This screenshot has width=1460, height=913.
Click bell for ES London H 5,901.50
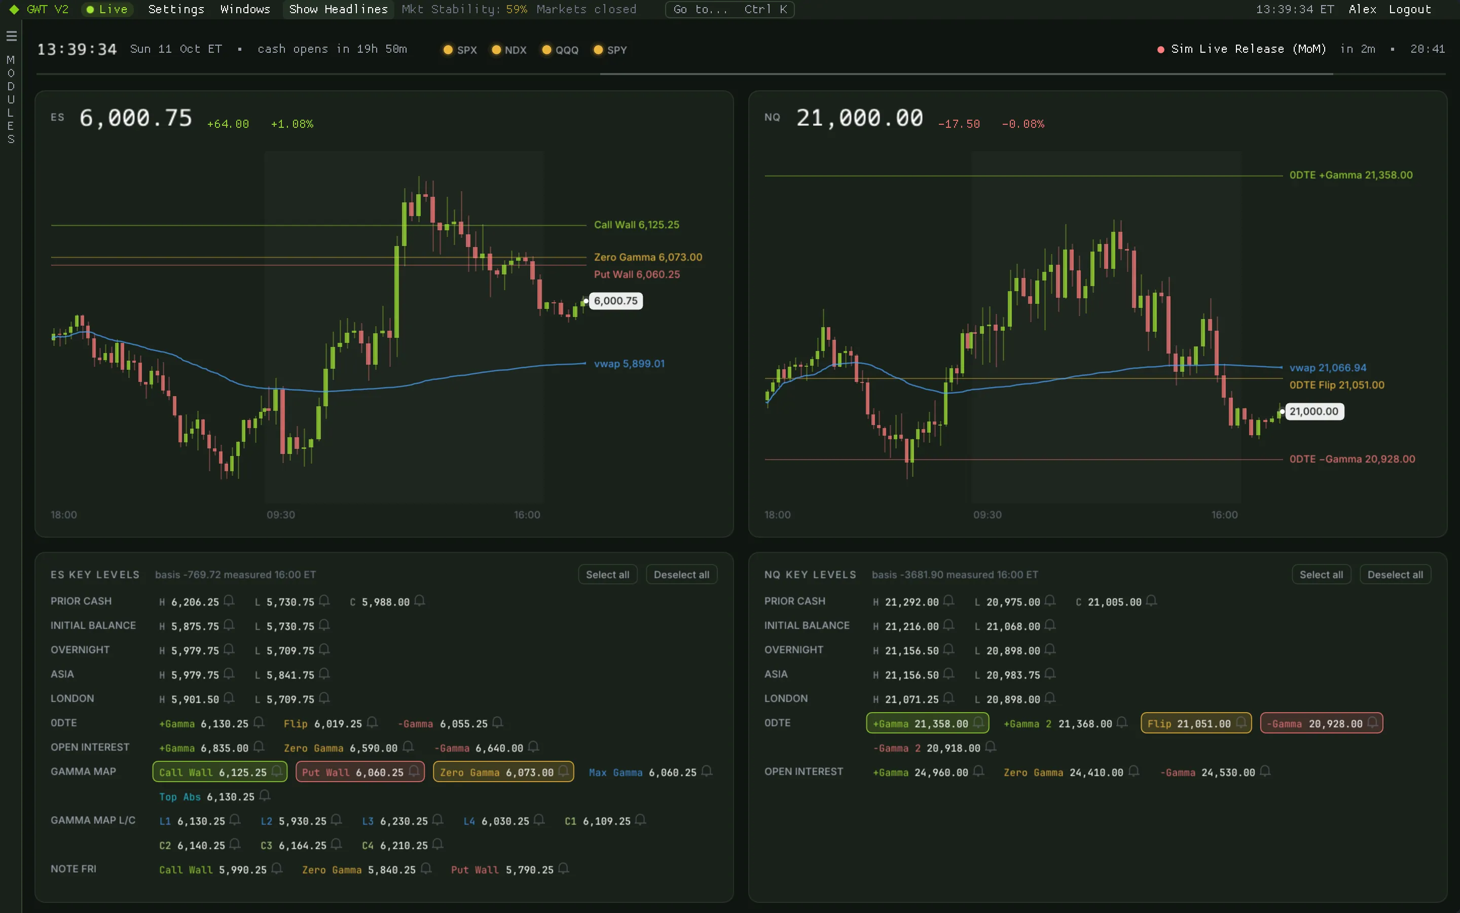(229, 698)
